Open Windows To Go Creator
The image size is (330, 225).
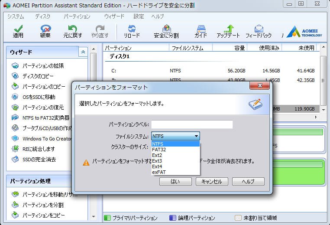point(42,138)
